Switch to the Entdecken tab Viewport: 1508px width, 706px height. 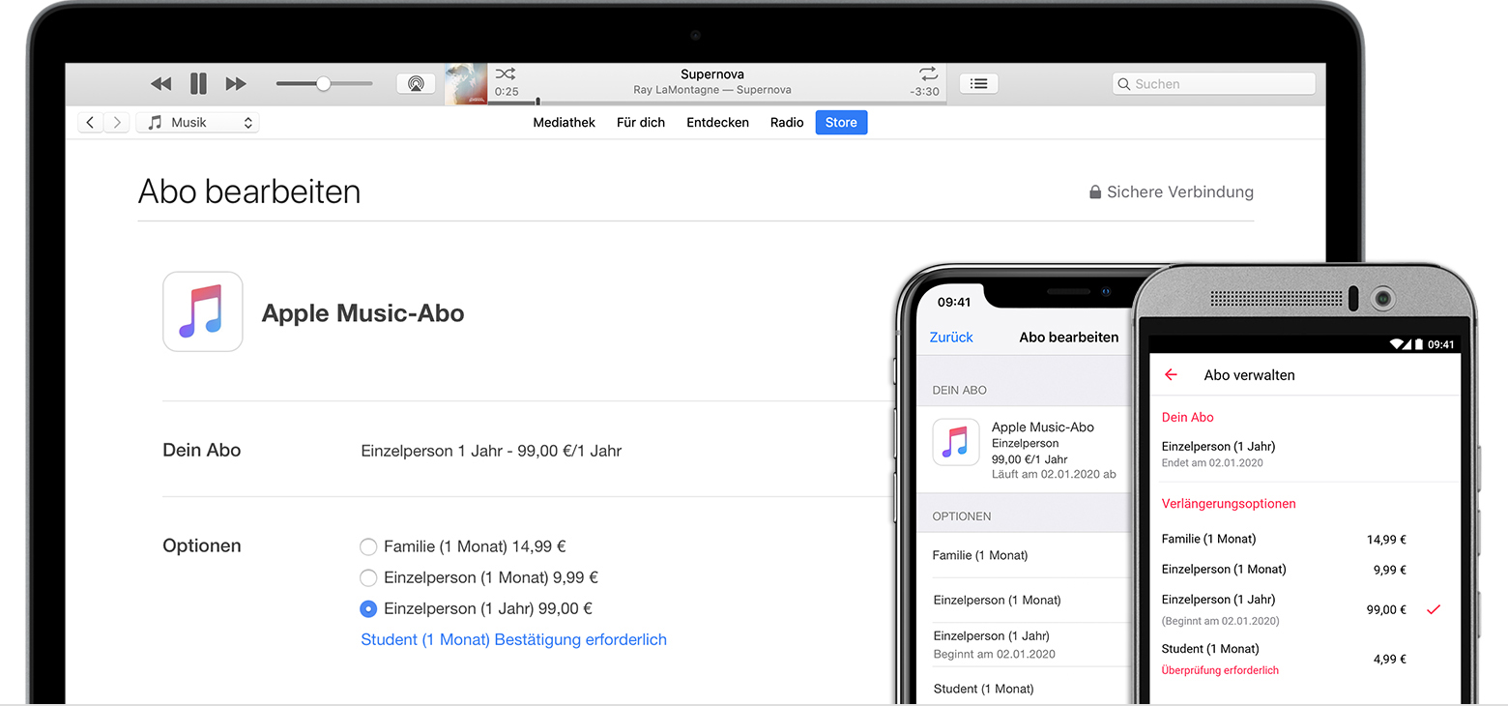pyautogui.click(x=718, y=123)
